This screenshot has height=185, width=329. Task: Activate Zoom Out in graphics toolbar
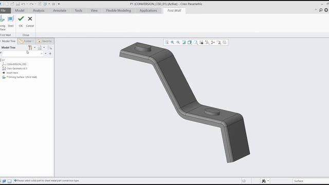pyautogui.click(x=178, y=42)
